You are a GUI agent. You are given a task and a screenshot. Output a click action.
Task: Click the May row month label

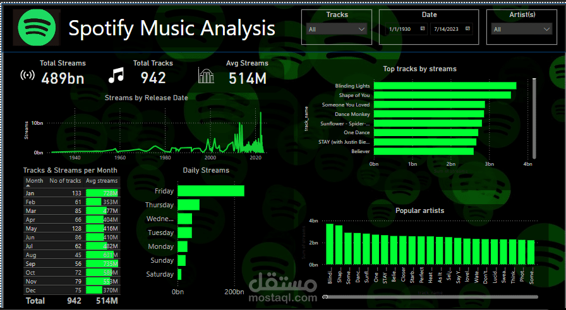[x=31, y=229]
